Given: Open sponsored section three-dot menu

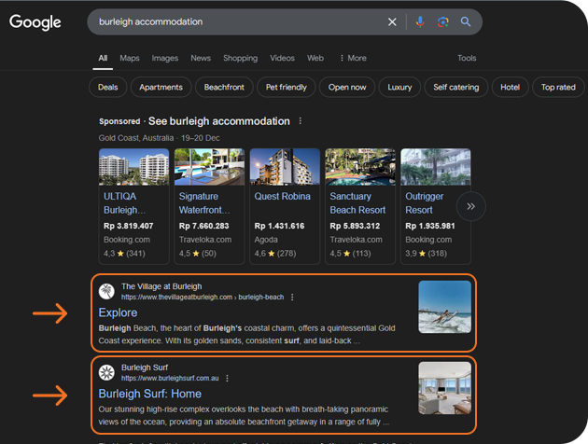Looking at the screenshot, I should (301, 121).
